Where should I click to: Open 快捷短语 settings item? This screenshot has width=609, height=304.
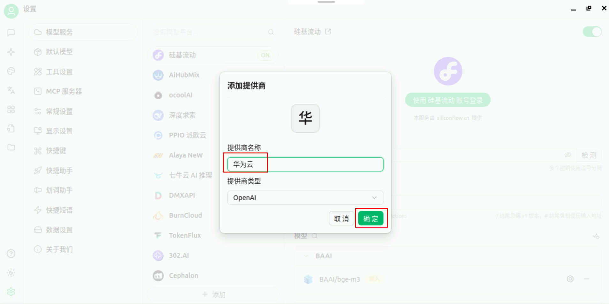pyautogui.click(x=83, y=210)
